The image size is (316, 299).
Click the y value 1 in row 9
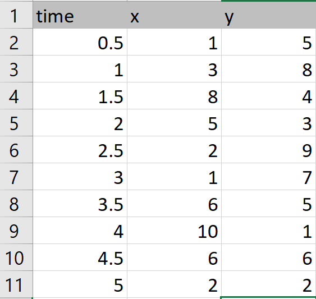tap(269, 231)
